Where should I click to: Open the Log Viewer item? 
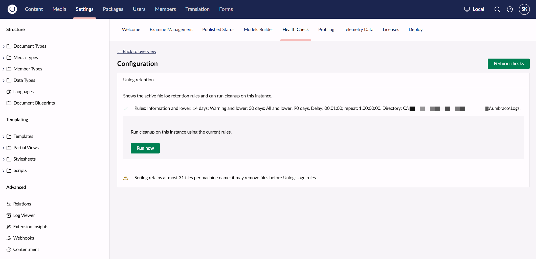[x=24, y=215]
